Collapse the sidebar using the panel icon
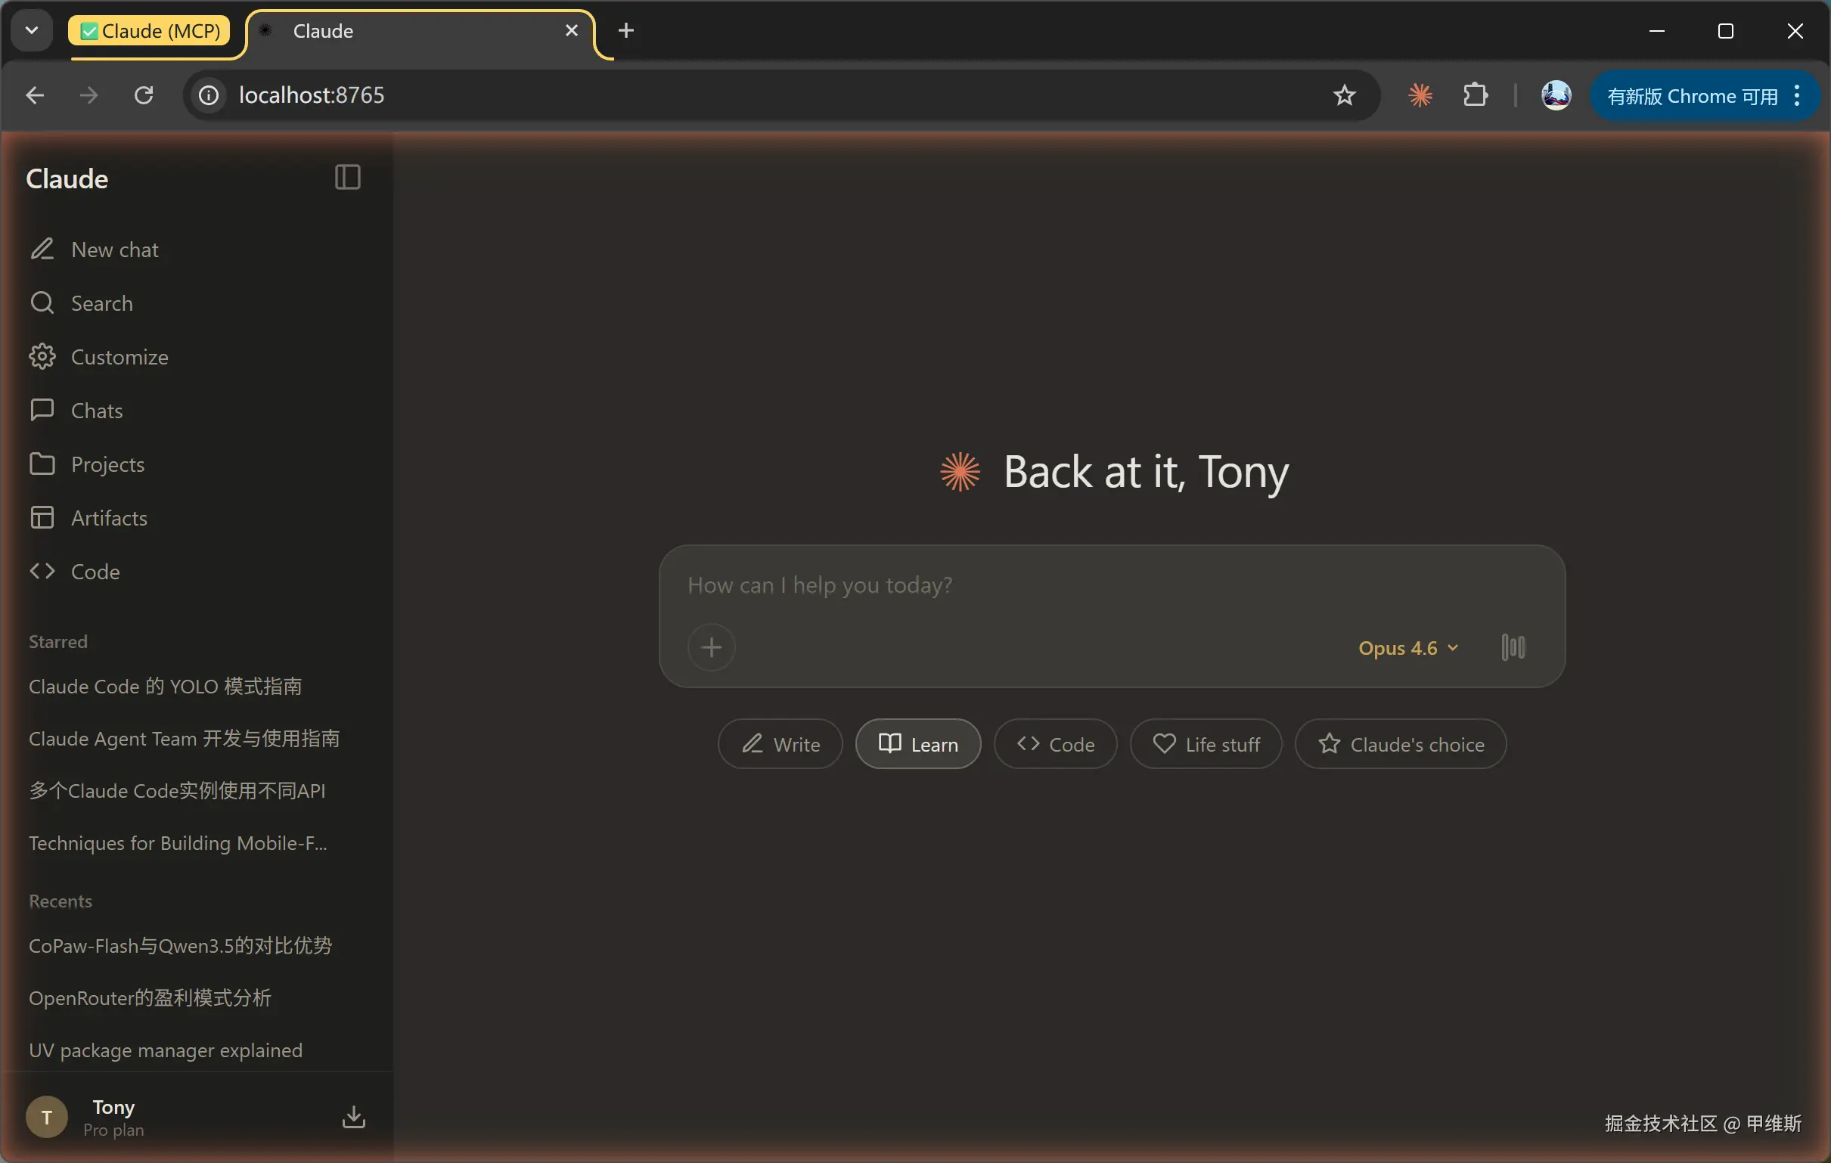Image resolution: width=1831 pixels, height=1163 pixels. coord(347,177)
